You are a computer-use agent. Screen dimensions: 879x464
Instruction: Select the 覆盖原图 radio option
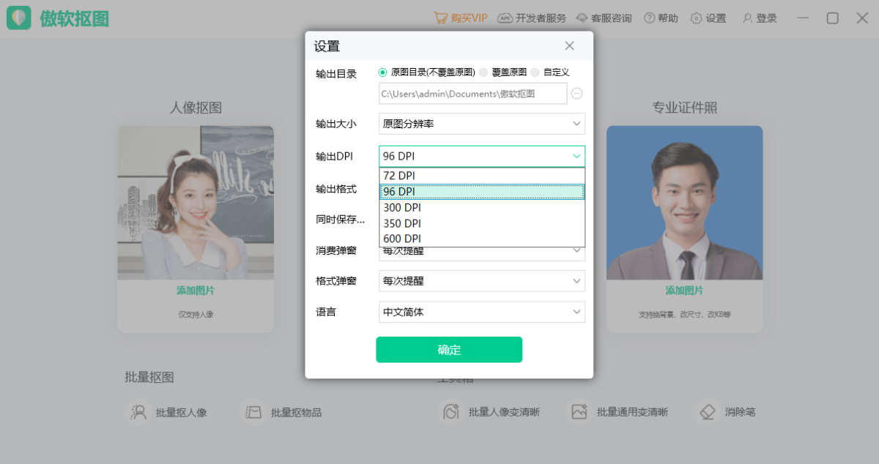tap(483, 72)
